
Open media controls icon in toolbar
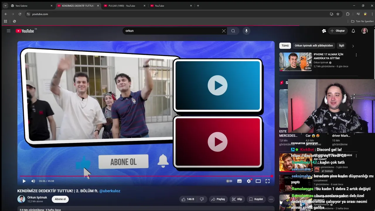click(x=358, y=14)
